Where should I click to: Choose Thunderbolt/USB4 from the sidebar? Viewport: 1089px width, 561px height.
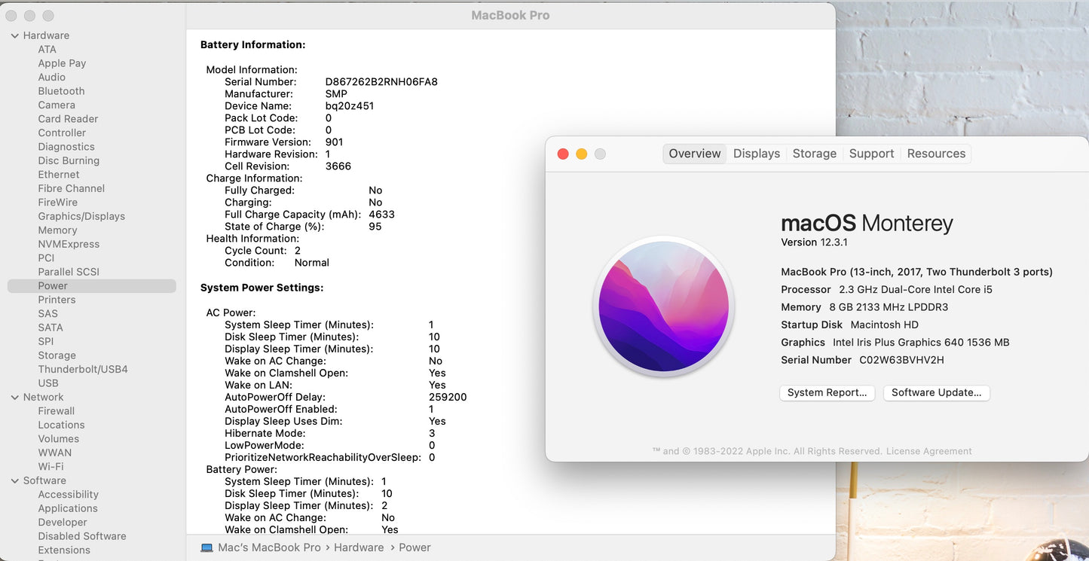pyautogui.click(x=83, y=369)
